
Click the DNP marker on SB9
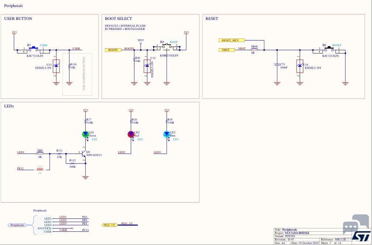(40, 170)
